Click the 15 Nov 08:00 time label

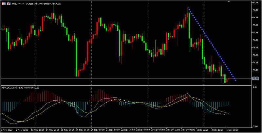coord(68,130)
